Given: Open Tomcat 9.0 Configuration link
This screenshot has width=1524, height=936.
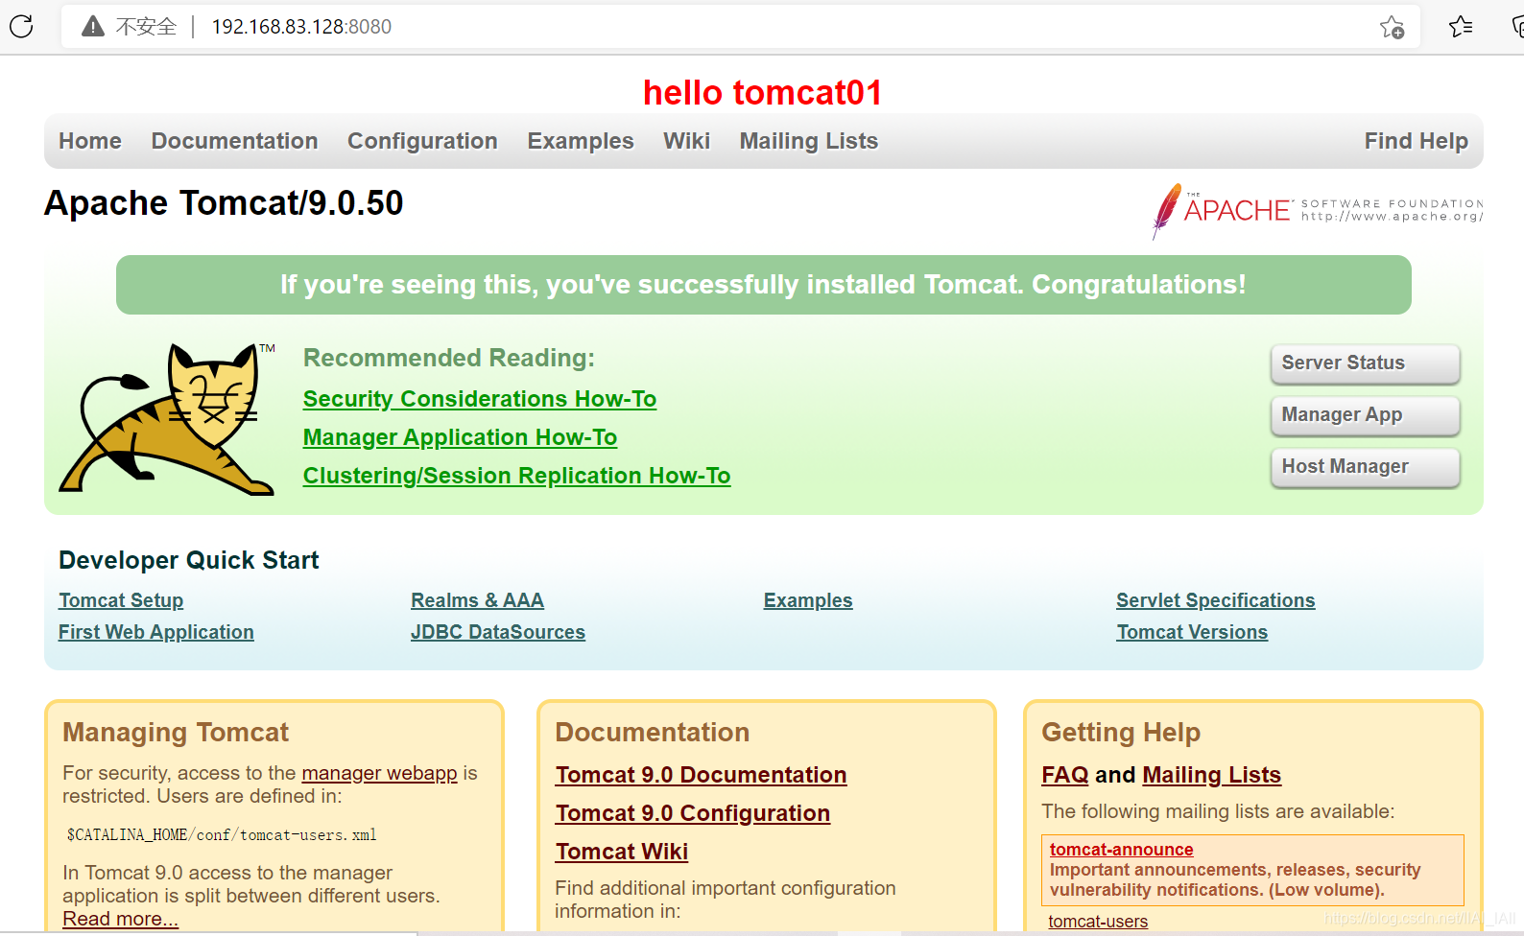Looking at the screenshot, I should (x=693, y=813).
